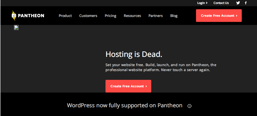Open the Pricing page
The image size is (257, 116).
click(x=110, y=16)
